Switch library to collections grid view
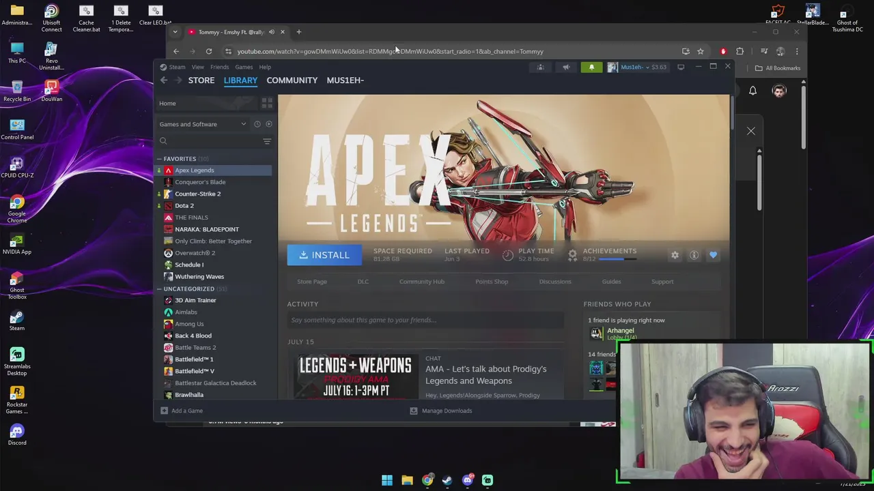 coord(267,103)
